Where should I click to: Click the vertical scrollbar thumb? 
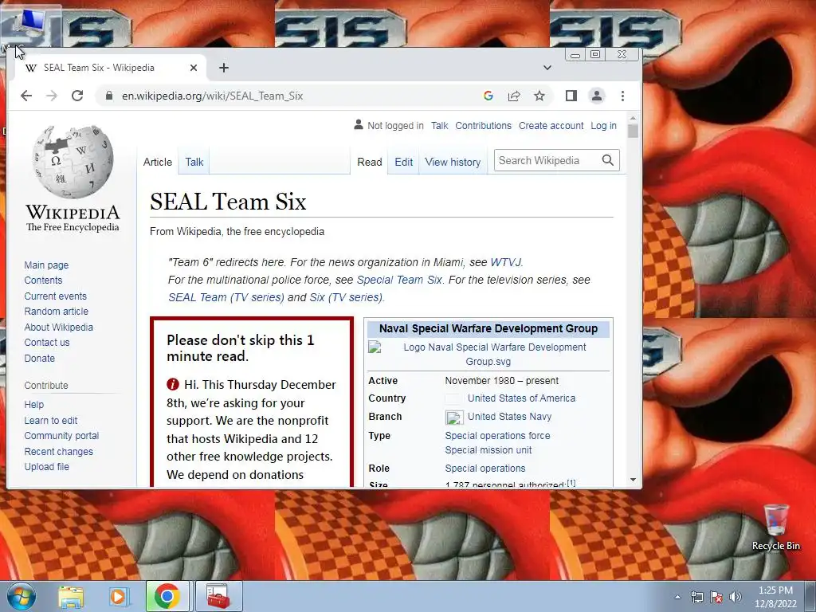[x=633, y=131]
